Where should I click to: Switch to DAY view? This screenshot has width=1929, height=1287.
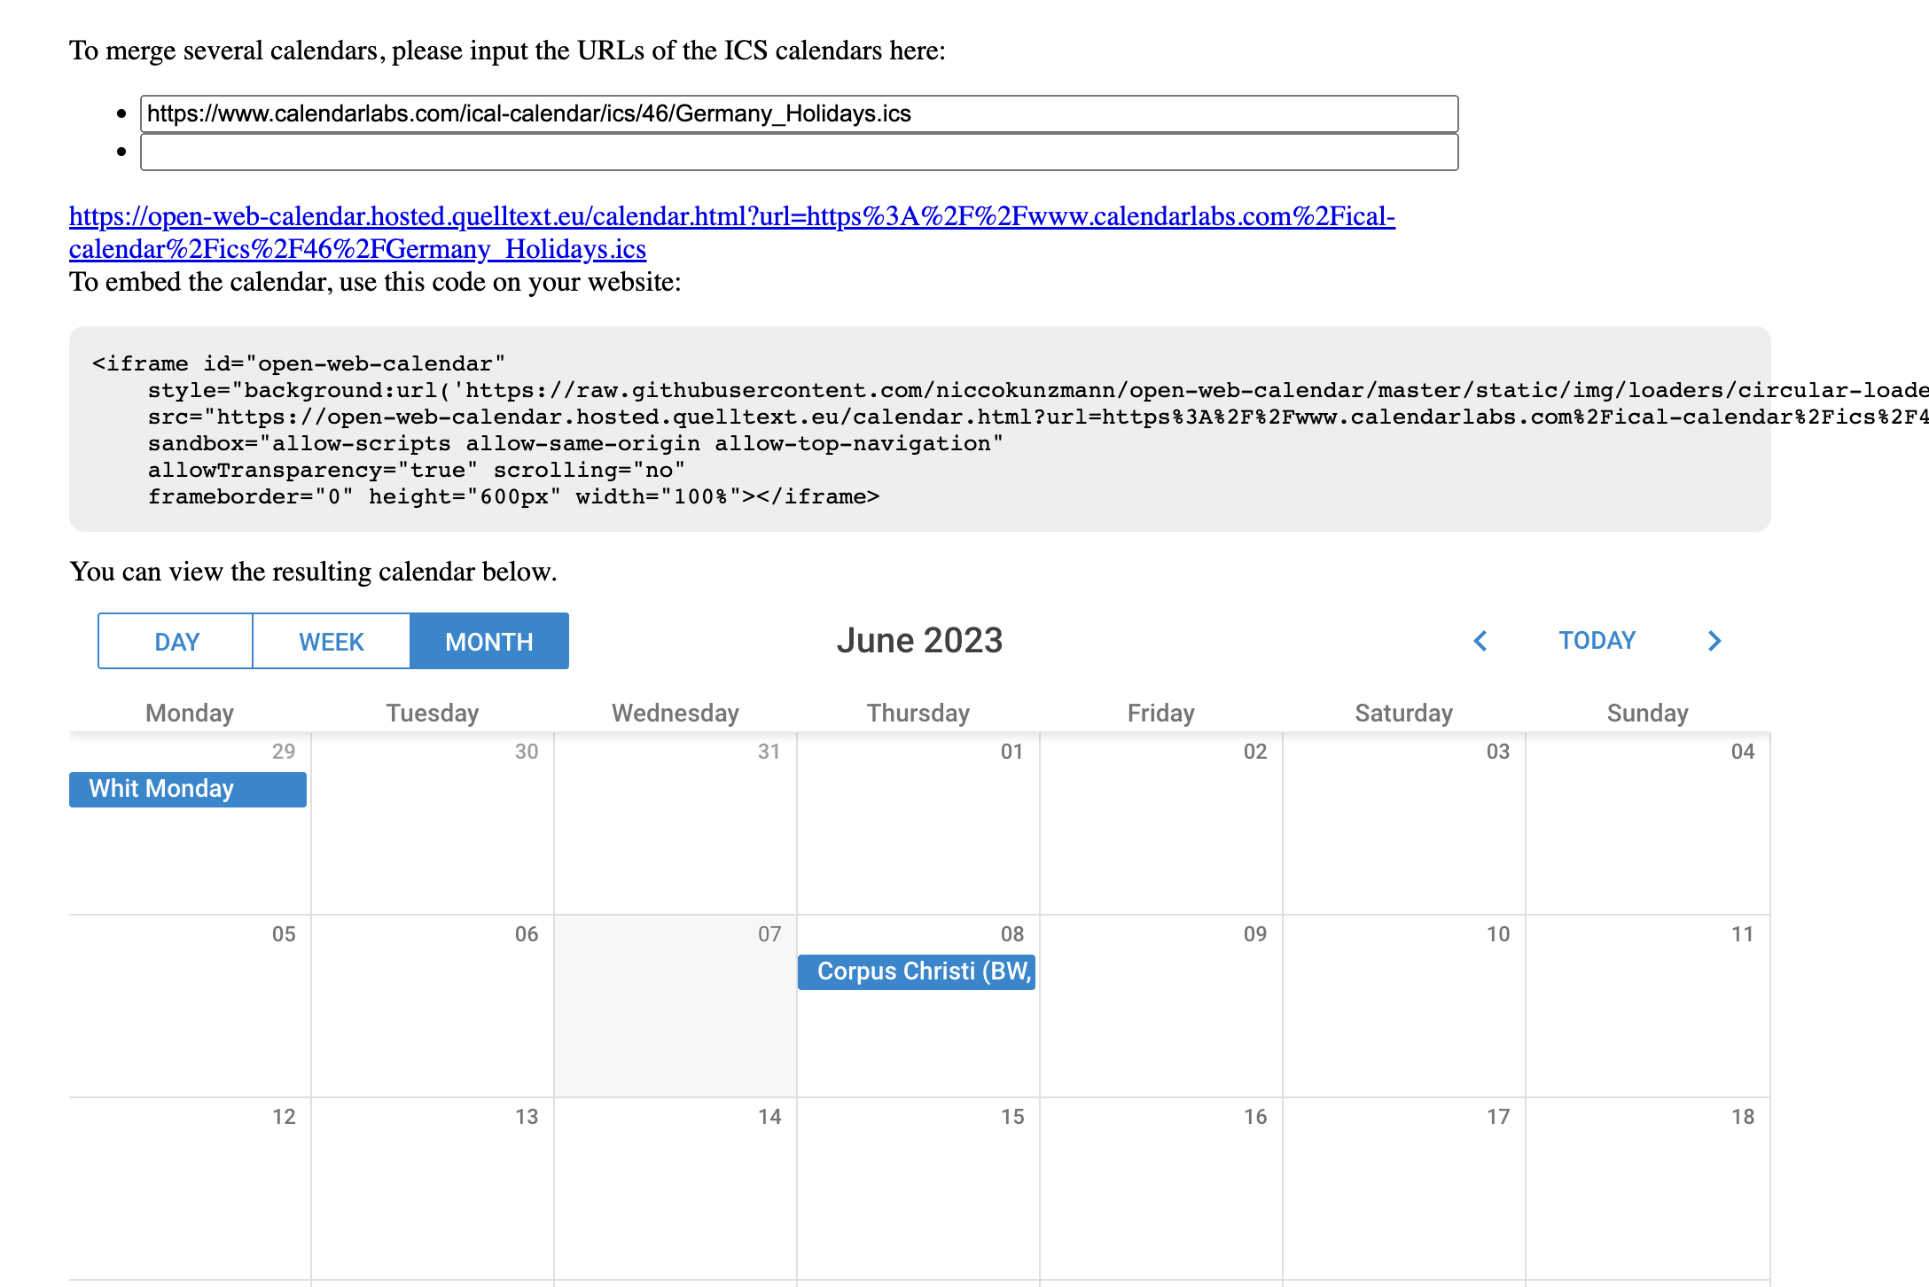[175, 641]
